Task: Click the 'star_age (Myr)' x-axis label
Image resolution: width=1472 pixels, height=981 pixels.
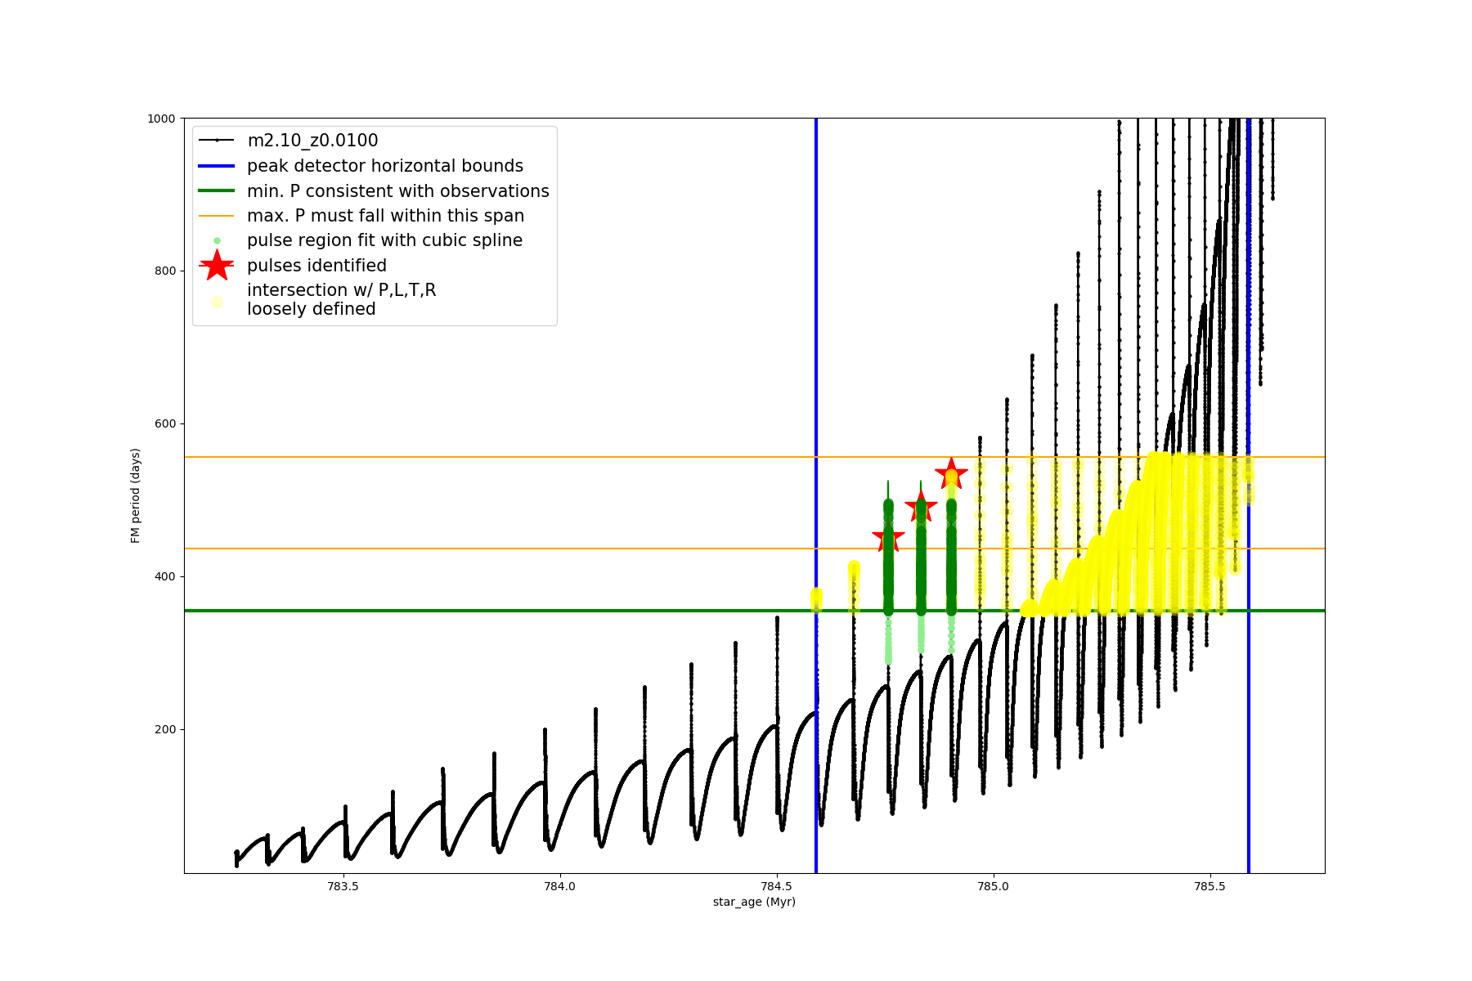Action: pyautogui.click(x=754, y=902)
